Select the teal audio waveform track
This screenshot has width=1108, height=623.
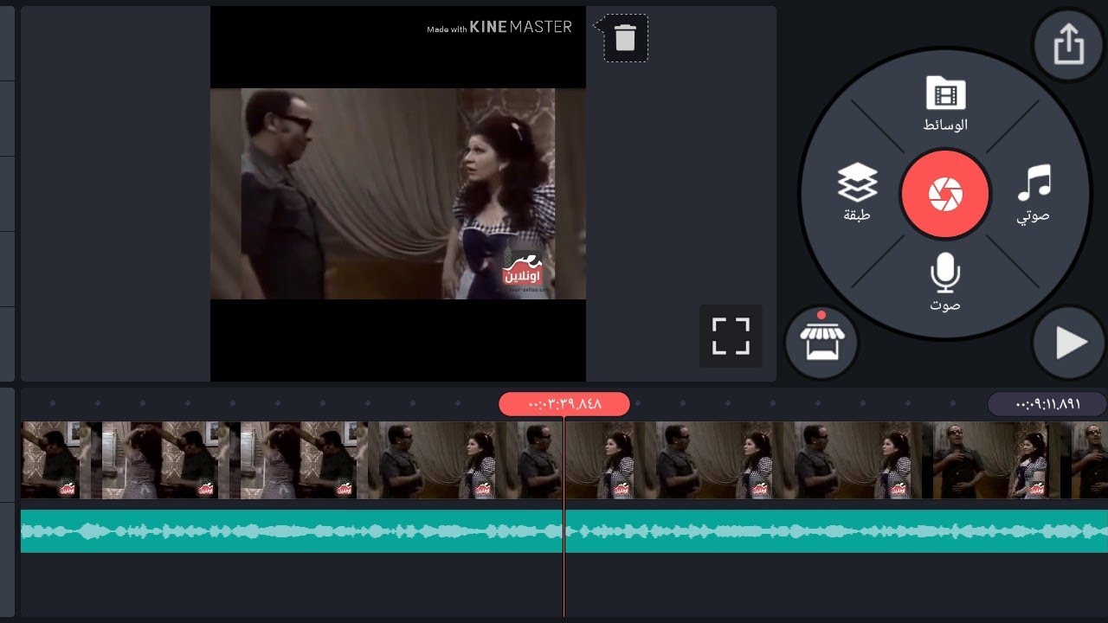tap(564, 530)
